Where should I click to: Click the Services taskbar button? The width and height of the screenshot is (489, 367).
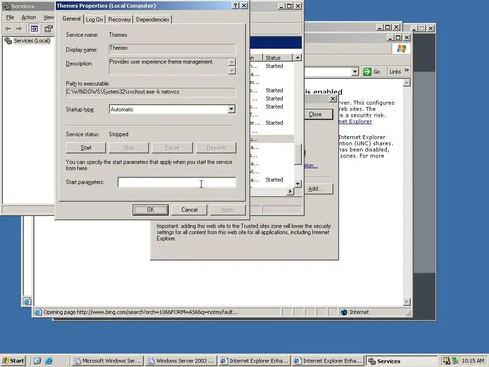402,361
